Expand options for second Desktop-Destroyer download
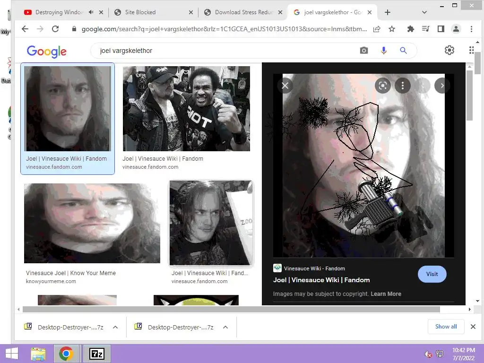This screenshot has height=363, width=484. [225, 327]
